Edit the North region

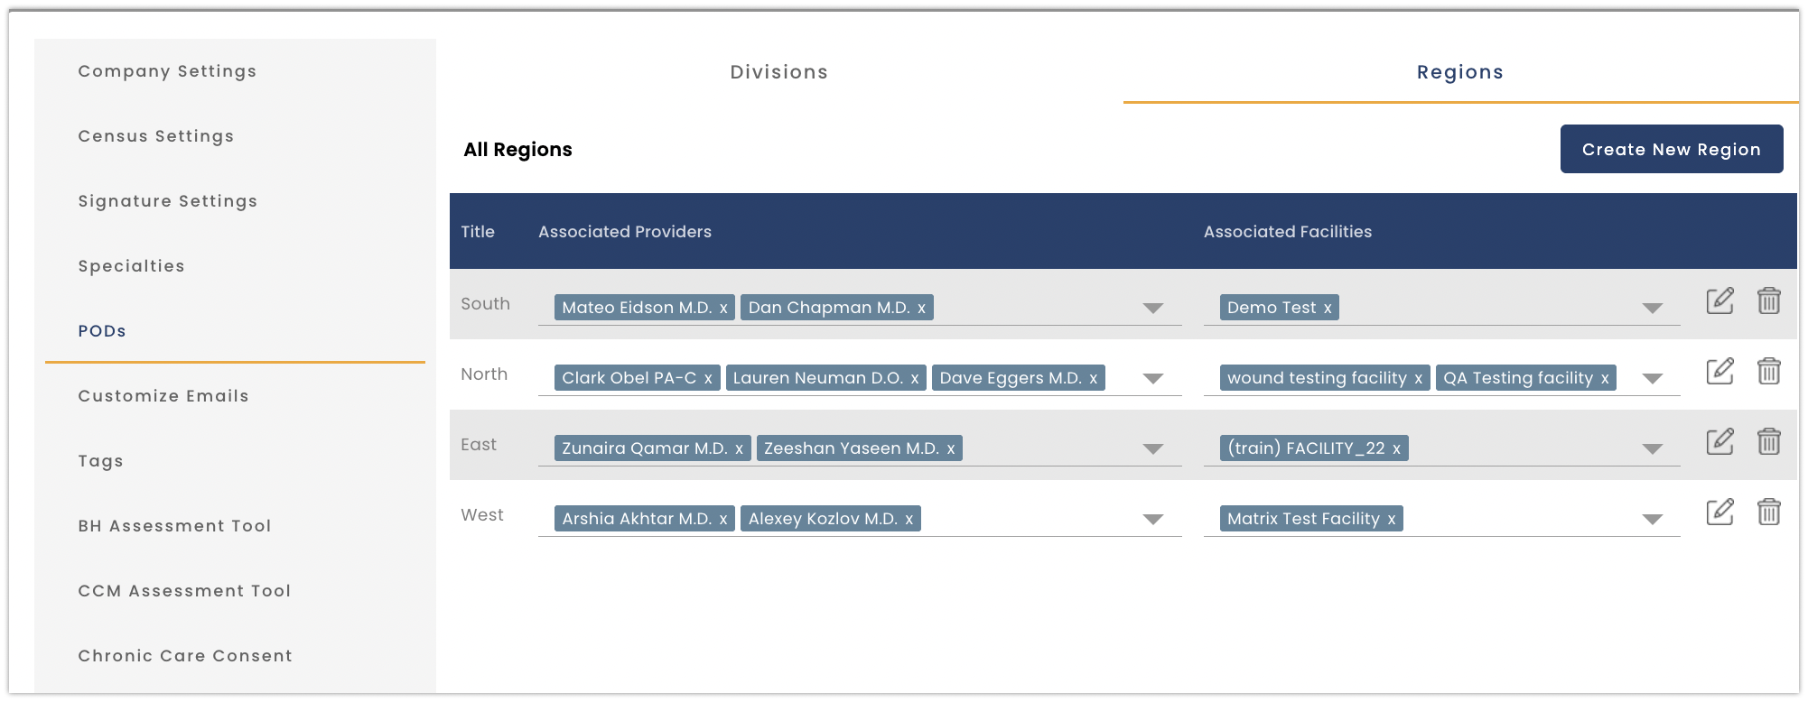point(1719,371)
